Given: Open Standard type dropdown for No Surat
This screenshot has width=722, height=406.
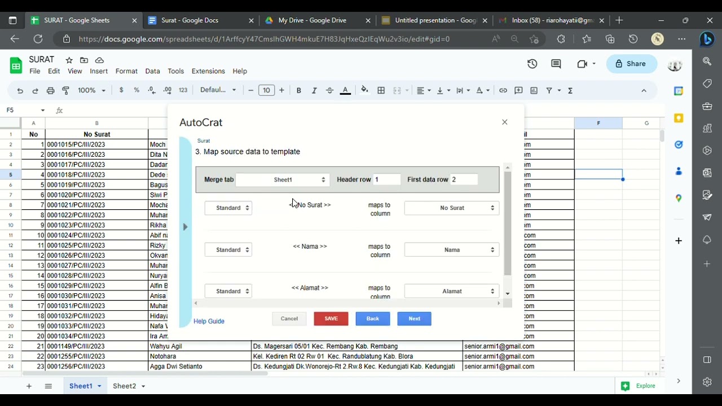Looking at the screenshot, I should (228, 208).
